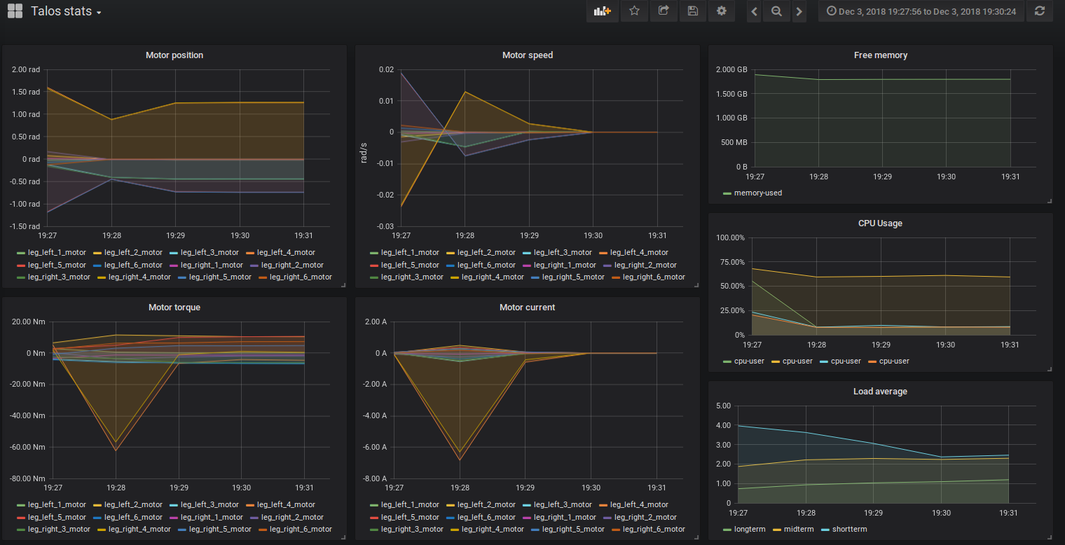Toggle leg_right_1_motor in Motor current legend
The image size is (1065, 545).
(565, 517)
